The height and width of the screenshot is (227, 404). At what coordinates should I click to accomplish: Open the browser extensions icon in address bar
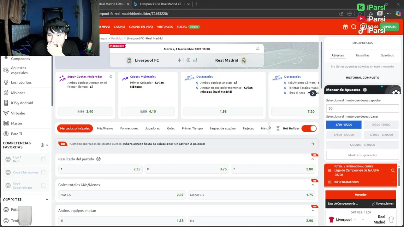pyautogui.click(x=341, y=14)
